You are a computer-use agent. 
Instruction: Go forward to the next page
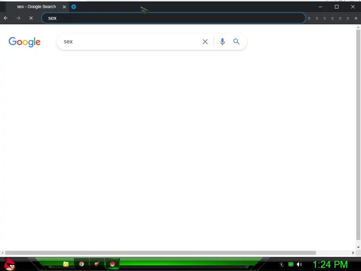(x=18, y=18)
